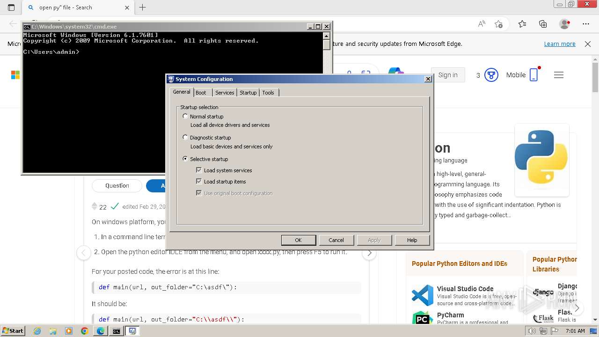The image size is (599, 337).
Task: Click Cancel in System Configuration
Action: pos(336,240)
